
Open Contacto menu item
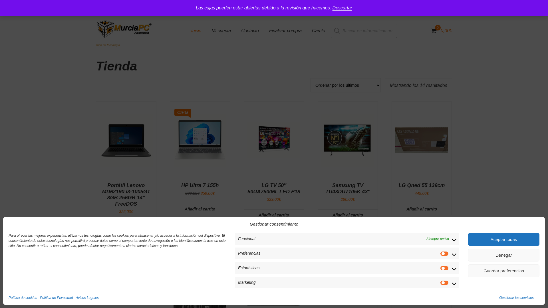pyautogui.click(x=250, y=31)
